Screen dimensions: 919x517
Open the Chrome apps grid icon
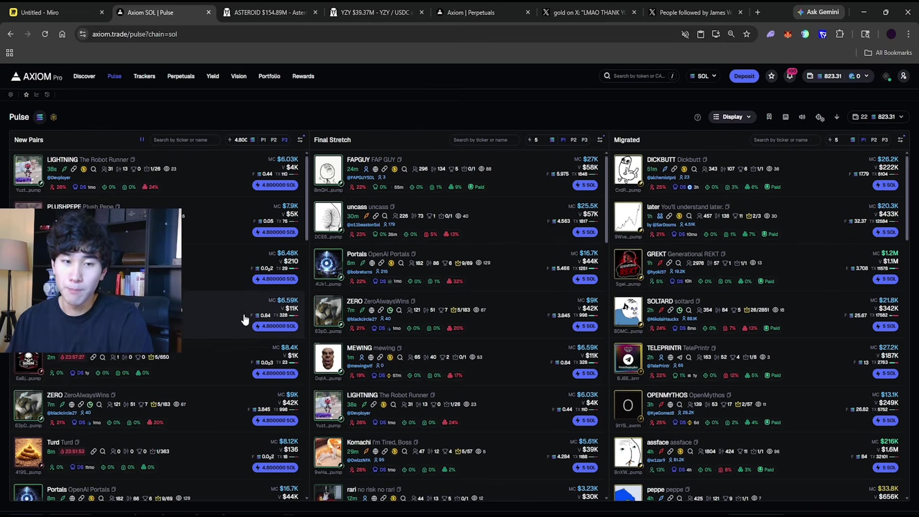tap(10, 53)
